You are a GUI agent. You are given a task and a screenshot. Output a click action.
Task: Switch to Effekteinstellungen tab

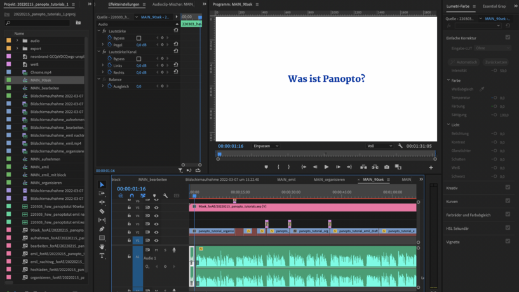pyautogui.click(x=124, y=4)
